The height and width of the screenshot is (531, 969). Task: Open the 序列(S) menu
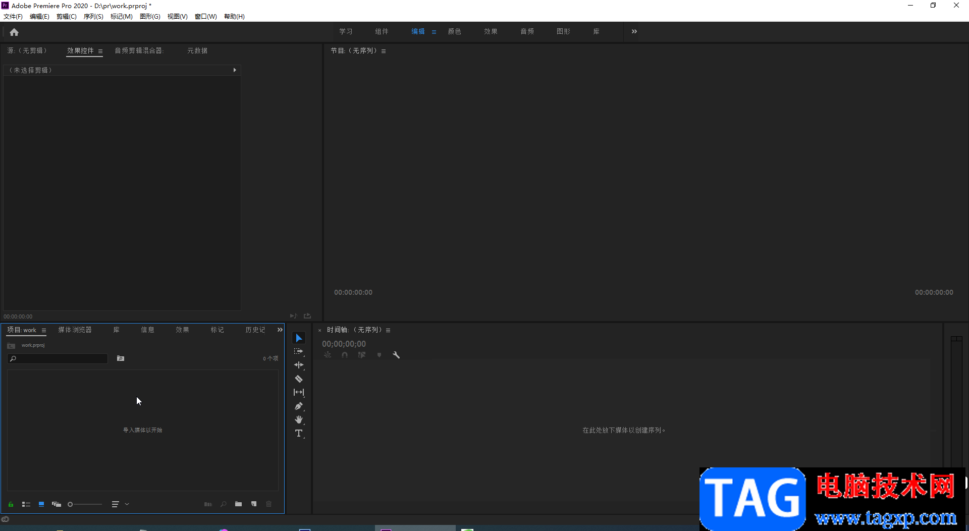pyautogui.click(x=93, y=16)
